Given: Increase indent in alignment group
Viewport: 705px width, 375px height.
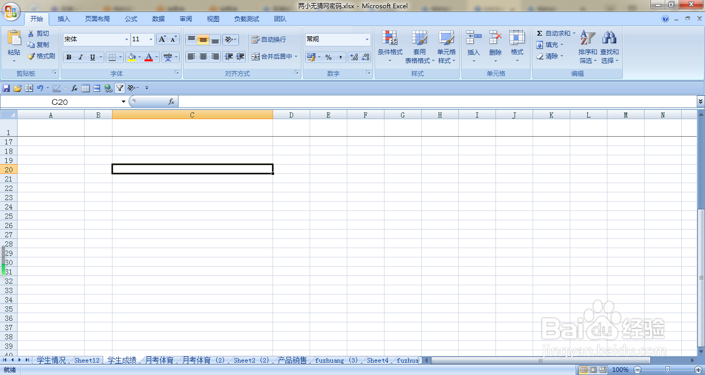Looking at the screenshot, I should coord(240,57).
